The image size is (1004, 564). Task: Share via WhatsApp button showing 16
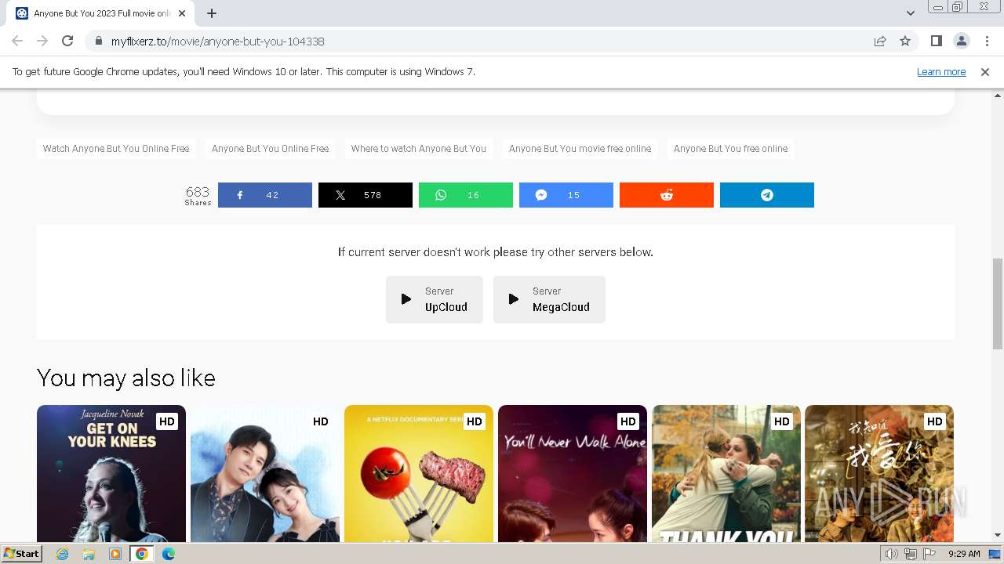point(465,195)
